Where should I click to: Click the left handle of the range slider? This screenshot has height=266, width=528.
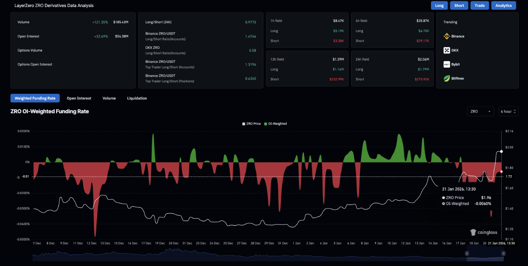coord(467,253)
